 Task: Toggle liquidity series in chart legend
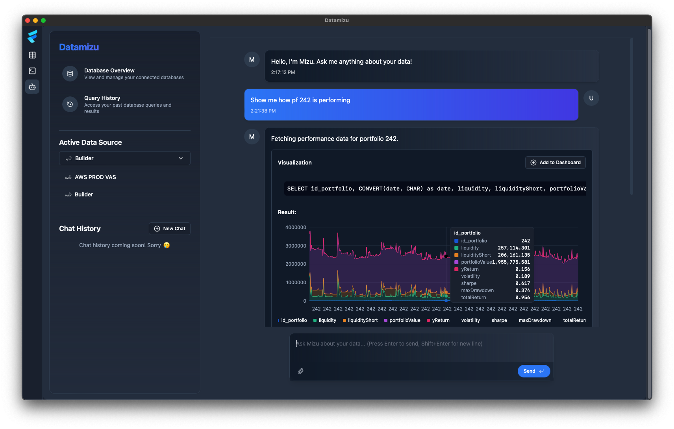pos(325,320)
